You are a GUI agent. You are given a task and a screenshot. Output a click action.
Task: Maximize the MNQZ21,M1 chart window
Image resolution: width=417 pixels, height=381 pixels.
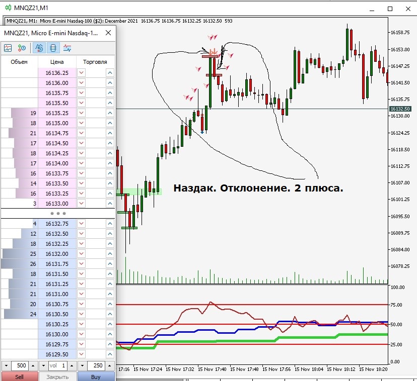point(390,9)
